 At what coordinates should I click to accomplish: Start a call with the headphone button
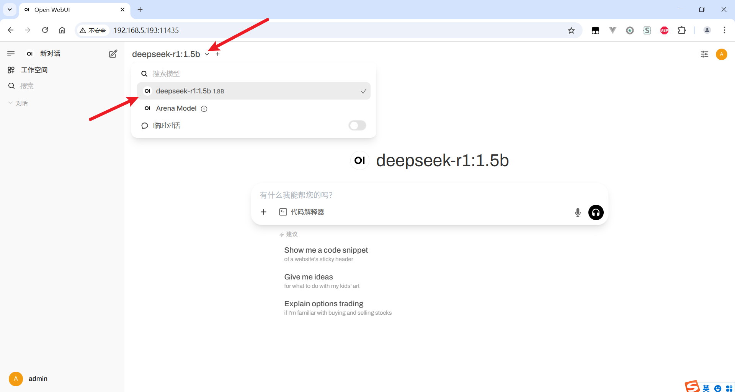[x=596, y=212]
